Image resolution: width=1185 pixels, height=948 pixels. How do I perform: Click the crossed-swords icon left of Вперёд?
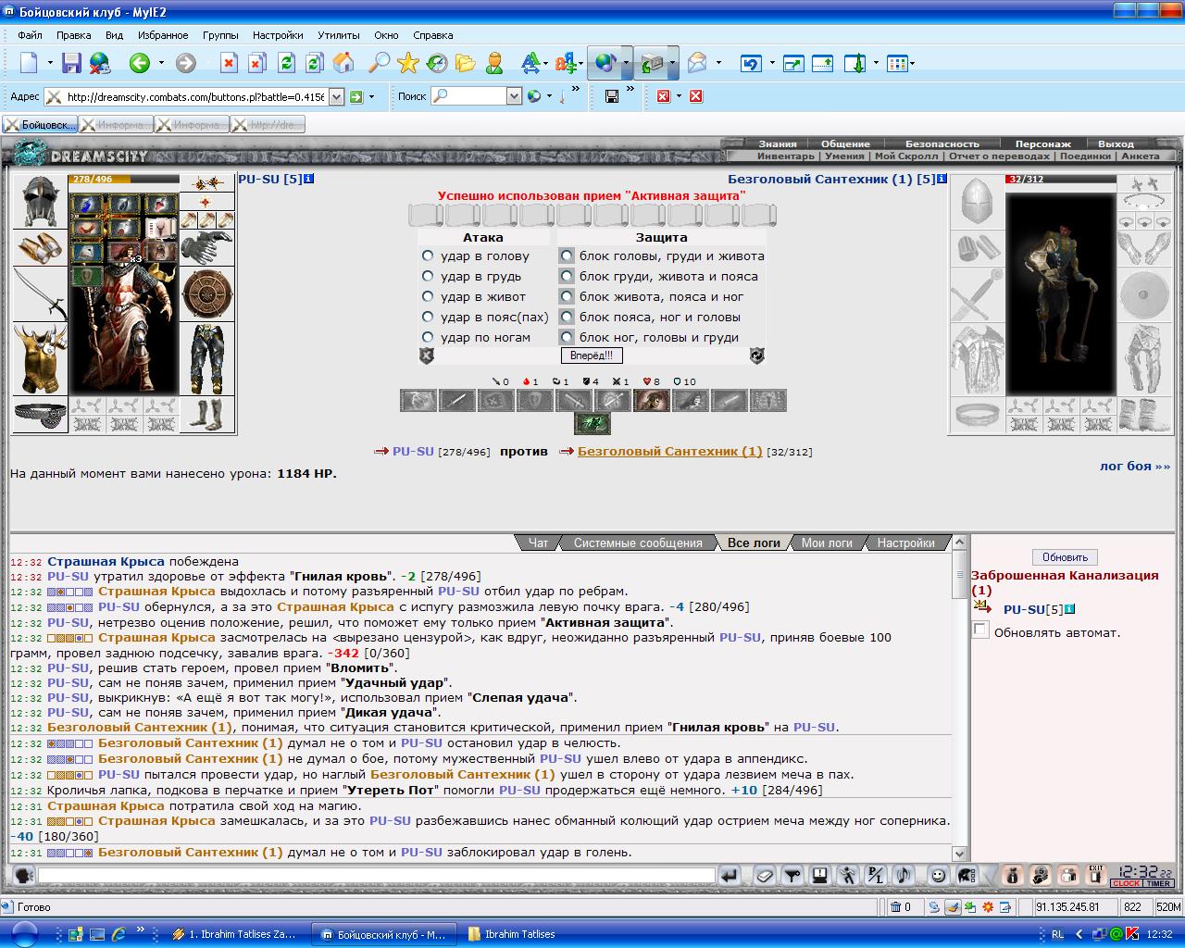427,355
